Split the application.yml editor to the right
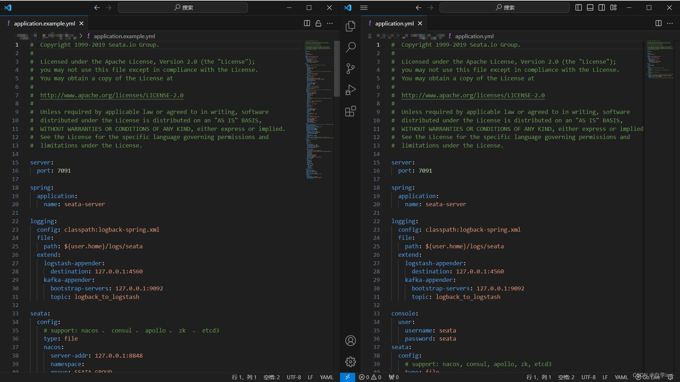The image size is (680, 382). pyautogui.click(x=658, y=23)
